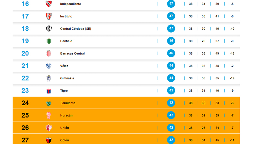This screenshot has width=257, height=144.
Task: Select the Gimnasia club crest
Action: pyautogui.click(x=49, y=78)
